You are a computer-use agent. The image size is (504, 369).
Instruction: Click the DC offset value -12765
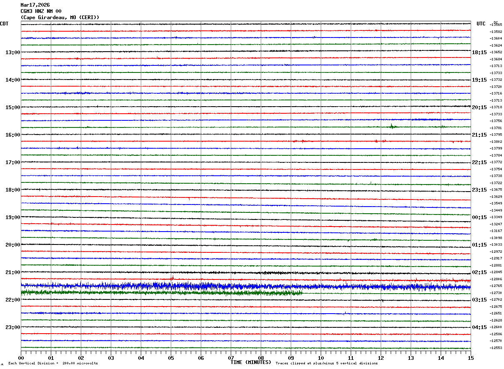(x=496, y=286)
